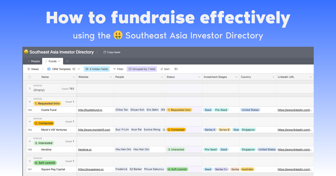Screen dimensions: 336x176
Task: Collapse the '1. Requested intro' status group
Action: 30,102
